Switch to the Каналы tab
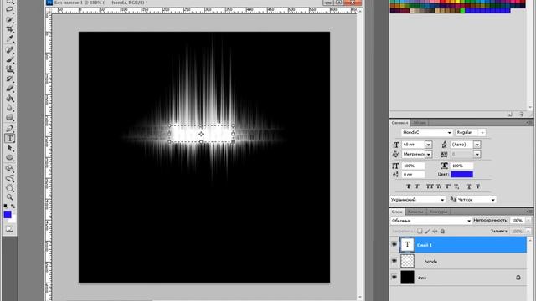This screenshot has height=301, width=536. [415, 212]
